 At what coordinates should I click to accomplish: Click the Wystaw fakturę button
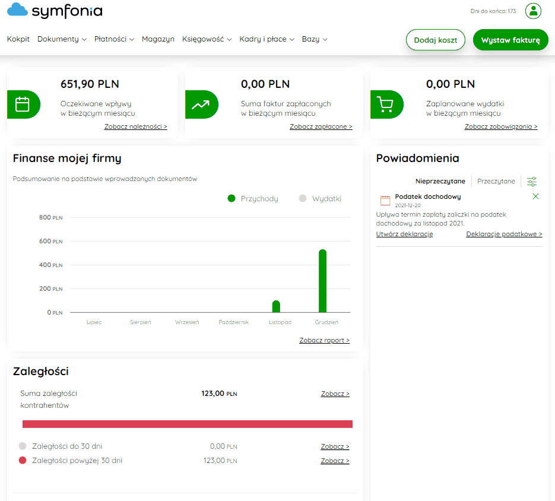[510, 40]
